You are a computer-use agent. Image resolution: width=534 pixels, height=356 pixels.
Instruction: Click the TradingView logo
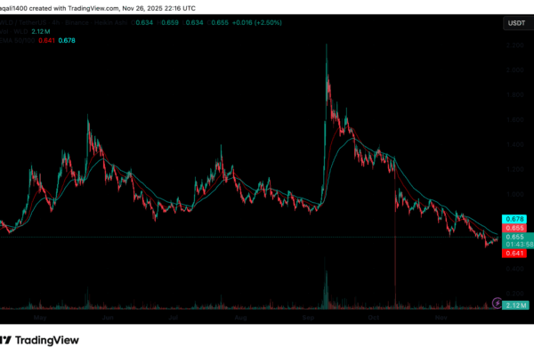[x=40, y=339]
